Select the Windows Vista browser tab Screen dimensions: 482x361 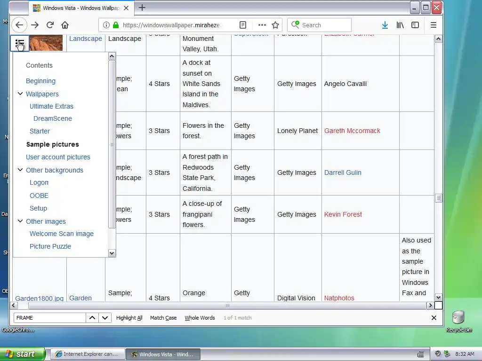pos(81,8)
